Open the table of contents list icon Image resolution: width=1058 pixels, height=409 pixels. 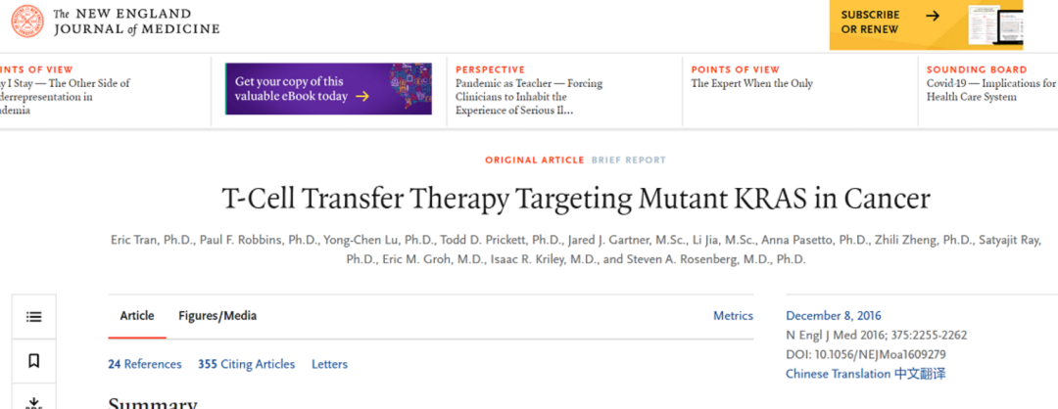(33, 317)
